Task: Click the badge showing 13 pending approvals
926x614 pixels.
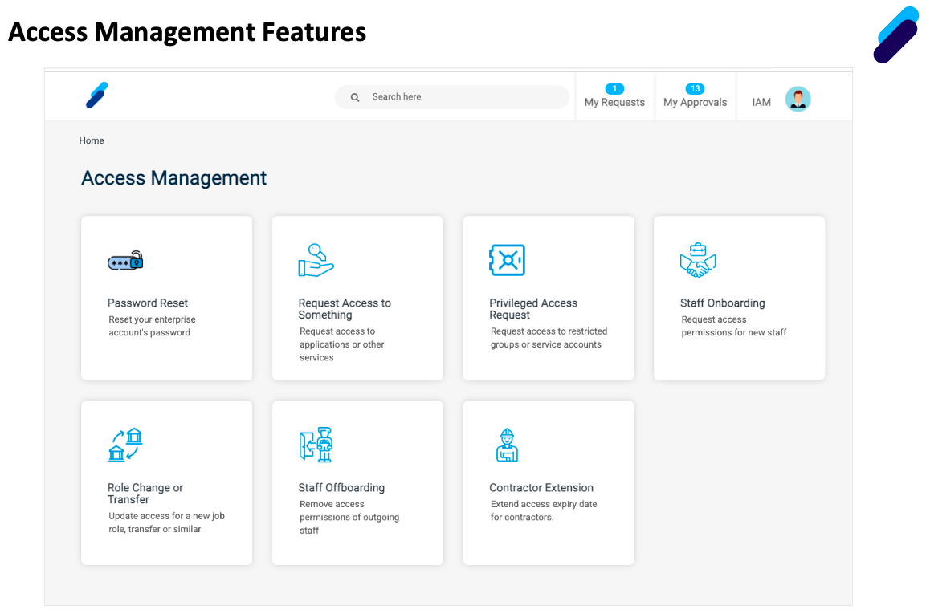Action: pyautogui.click(x=695, y=88)
